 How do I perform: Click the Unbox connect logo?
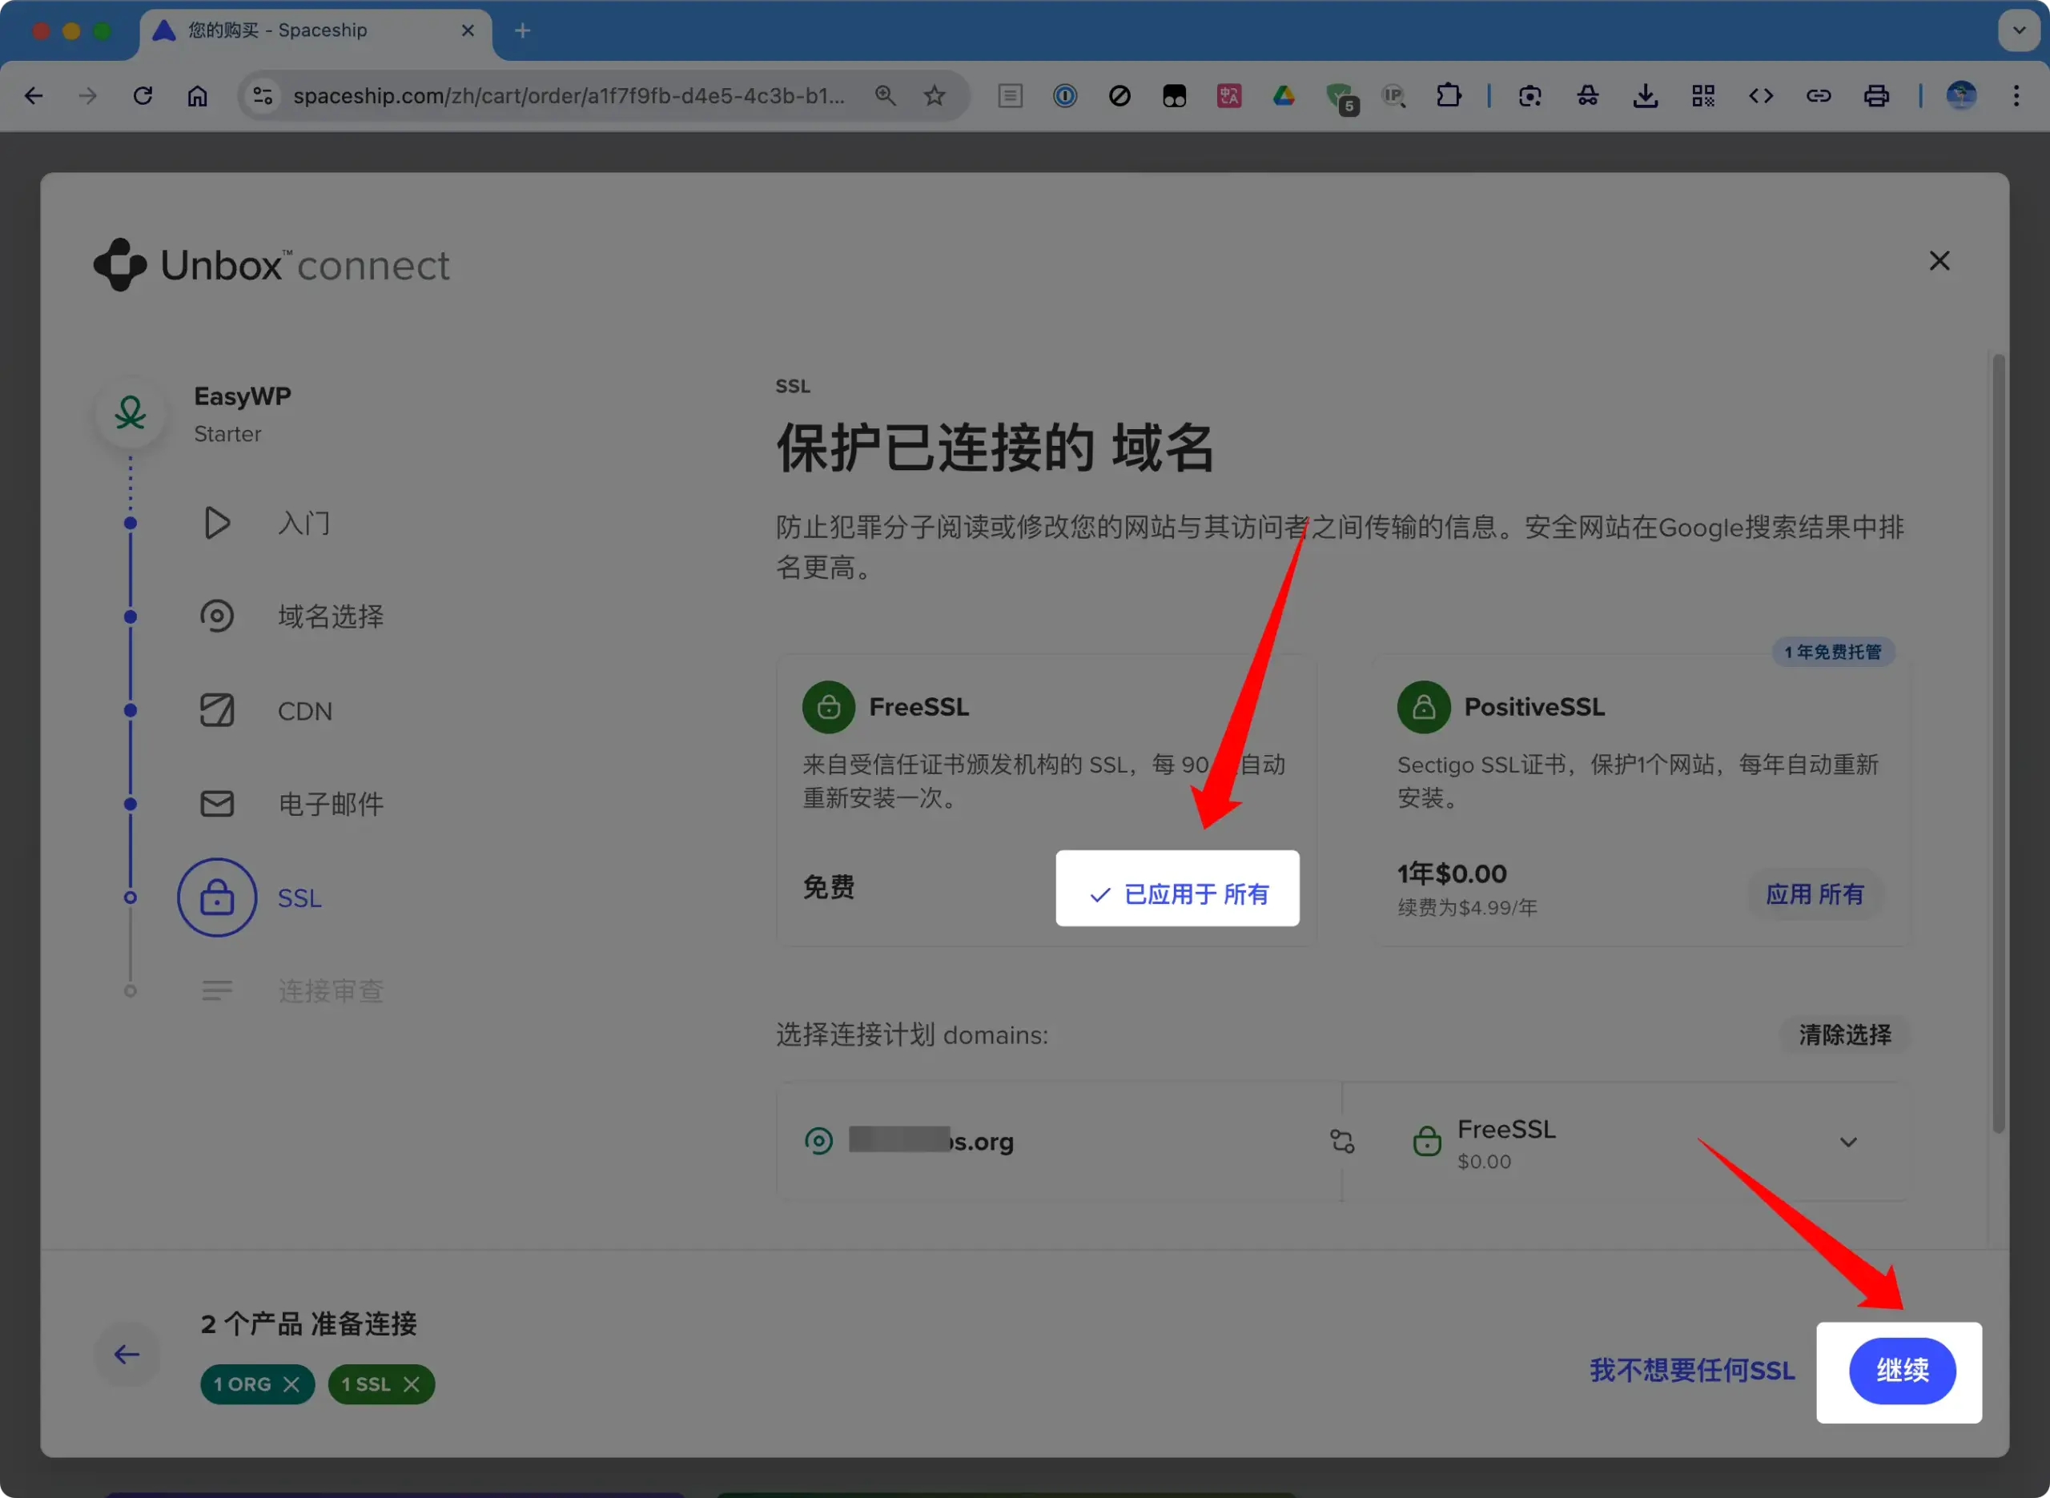271,266
